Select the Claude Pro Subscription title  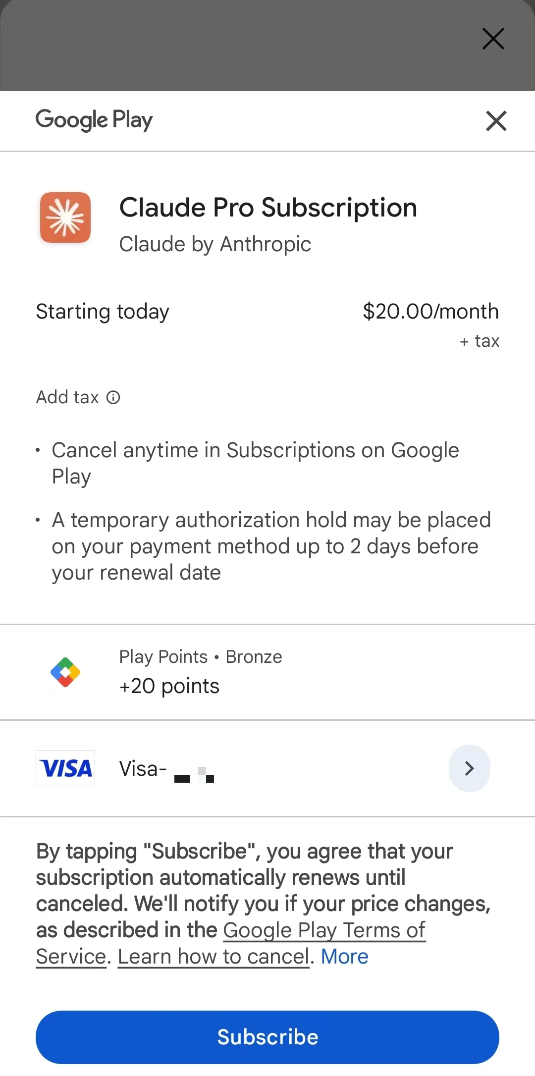pyautogui.click(x=268, y=207)
